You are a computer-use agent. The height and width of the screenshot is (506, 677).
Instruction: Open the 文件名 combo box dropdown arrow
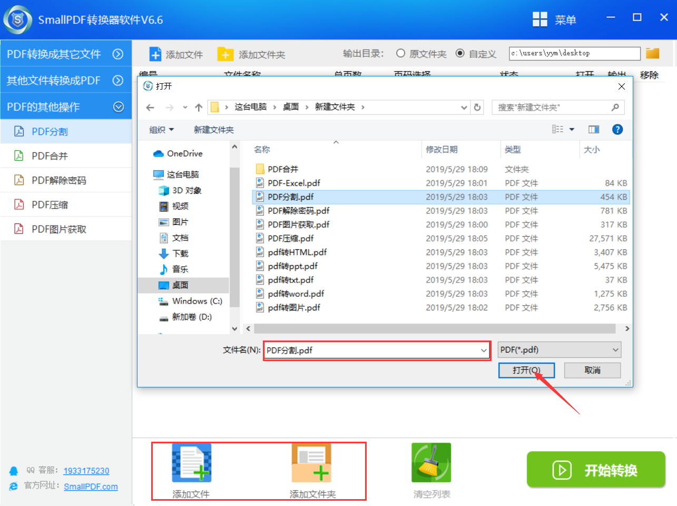pos(484,350)
